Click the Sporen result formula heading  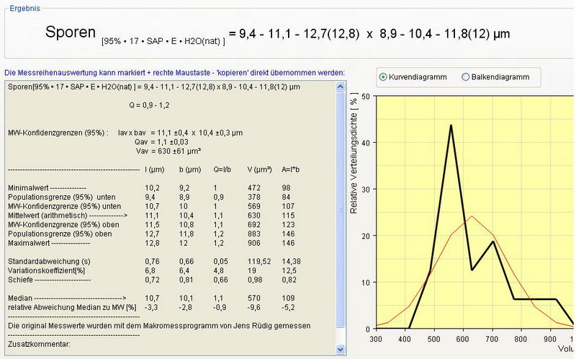[277, 33]
